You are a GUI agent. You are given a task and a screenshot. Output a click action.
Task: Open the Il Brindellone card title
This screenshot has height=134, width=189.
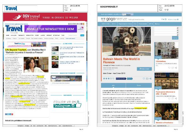161,61
